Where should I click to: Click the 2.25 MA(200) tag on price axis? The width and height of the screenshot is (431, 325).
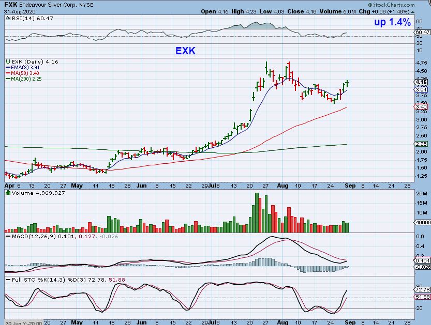[421, 144]
